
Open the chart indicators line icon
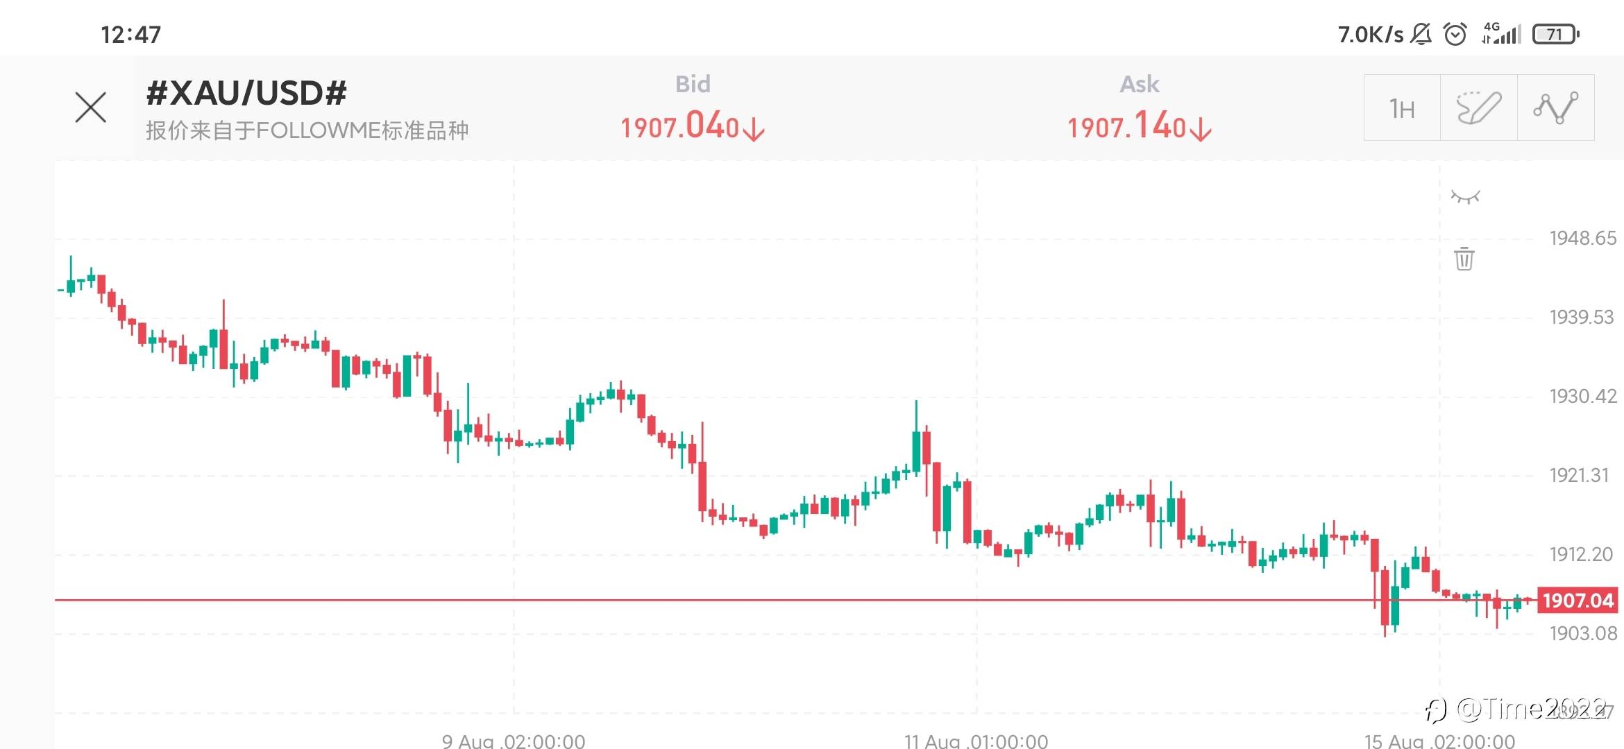tap(1555, 108)
